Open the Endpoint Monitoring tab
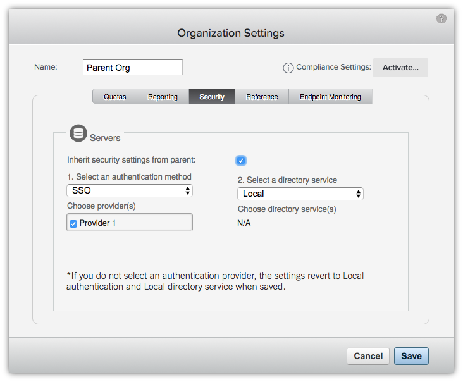This screenshot has height=382, width=463. [330, 97]
